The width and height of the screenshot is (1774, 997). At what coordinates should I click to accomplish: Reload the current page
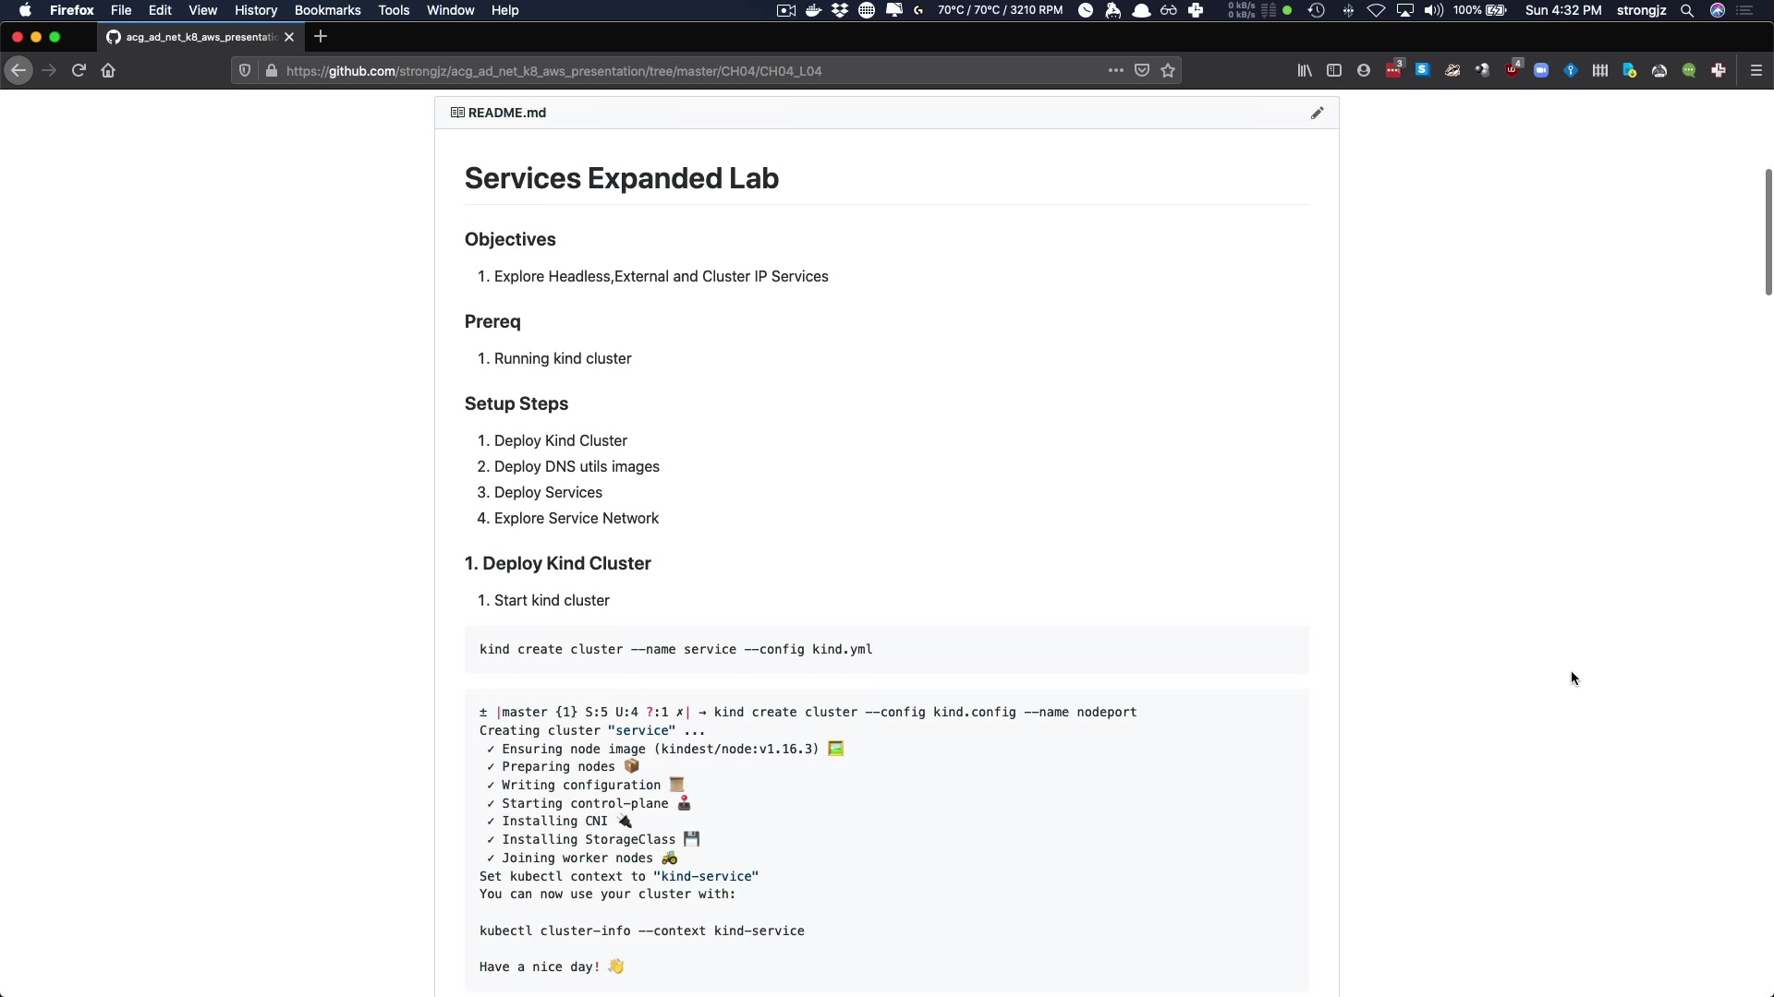[79, 70]
